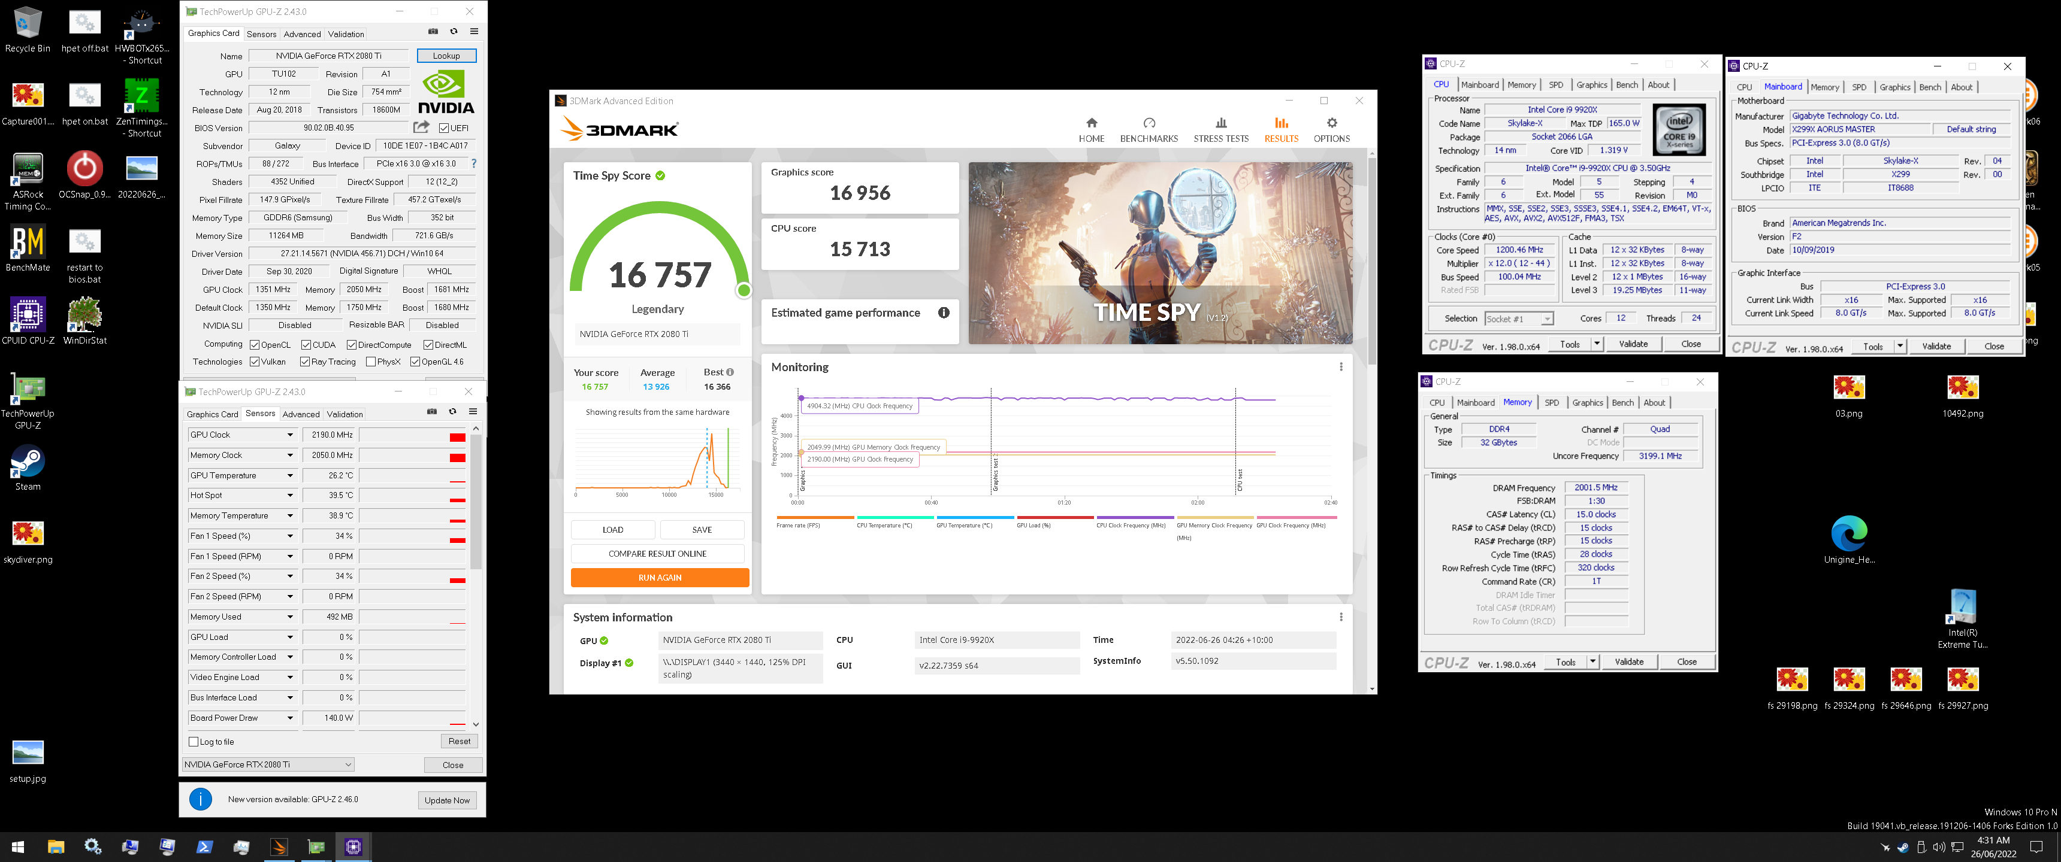
Task: Open the Unigine_He... Edge shortcut on desktop
Action: coord(1849,540)
